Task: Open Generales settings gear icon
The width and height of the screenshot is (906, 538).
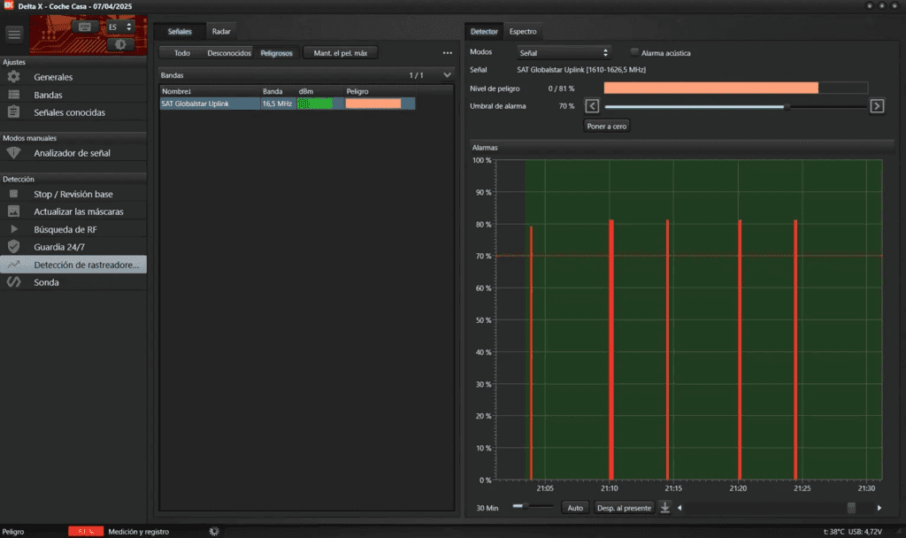Action: coord(13,77)
